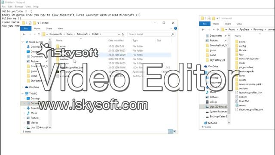Open Notepad Format menu

click(19, 7)
